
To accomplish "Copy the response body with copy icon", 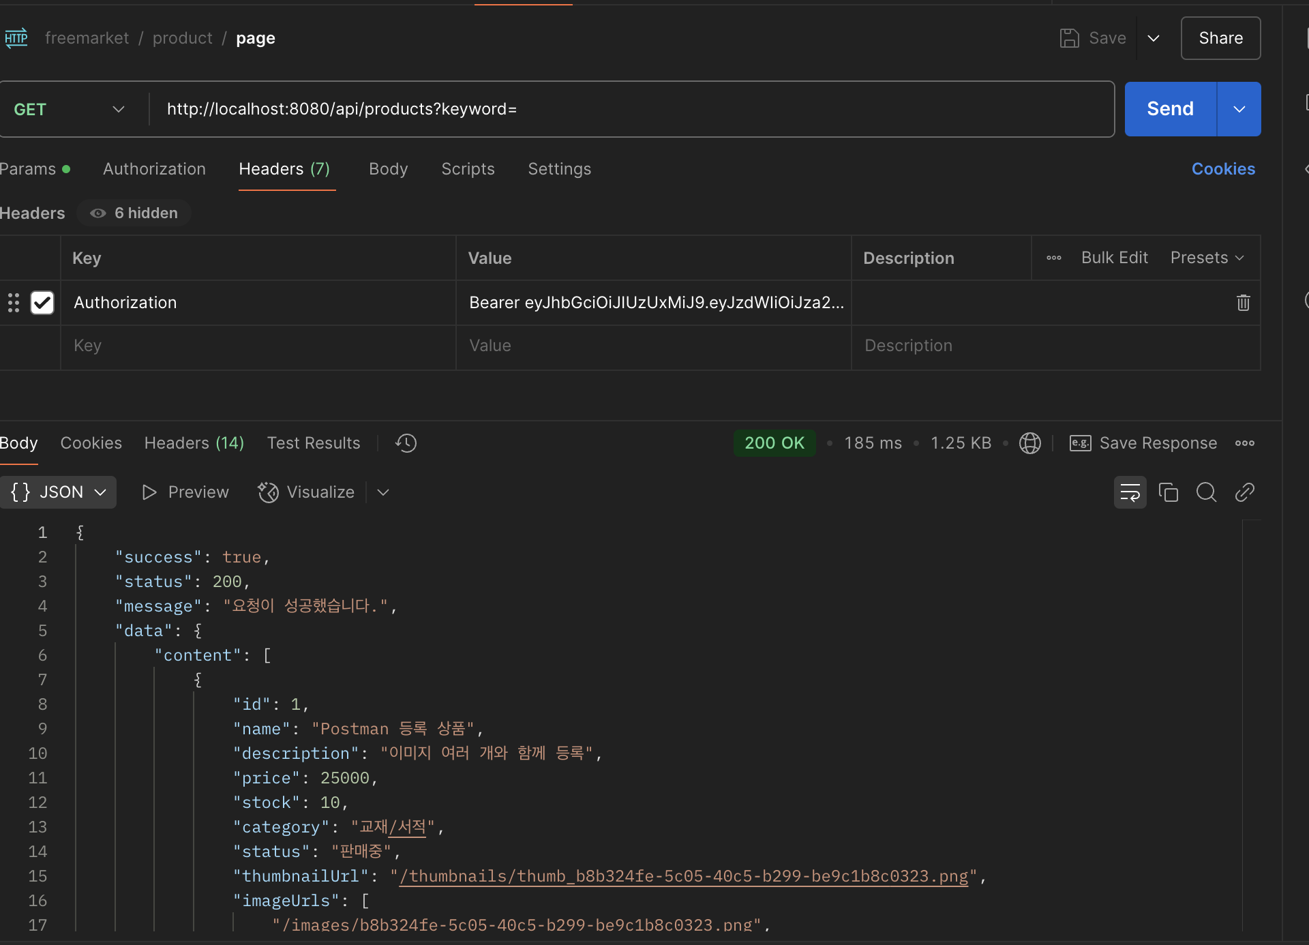I will [1168, 492].
